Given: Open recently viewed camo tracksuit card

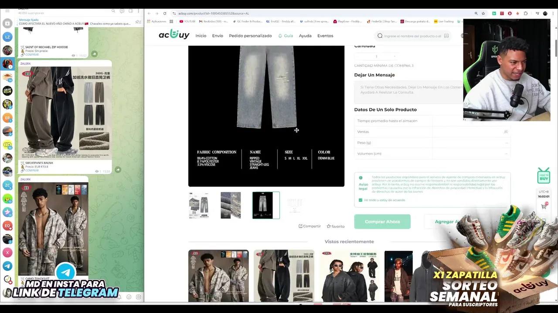Looking at the screenshot, I should [218, 276].
